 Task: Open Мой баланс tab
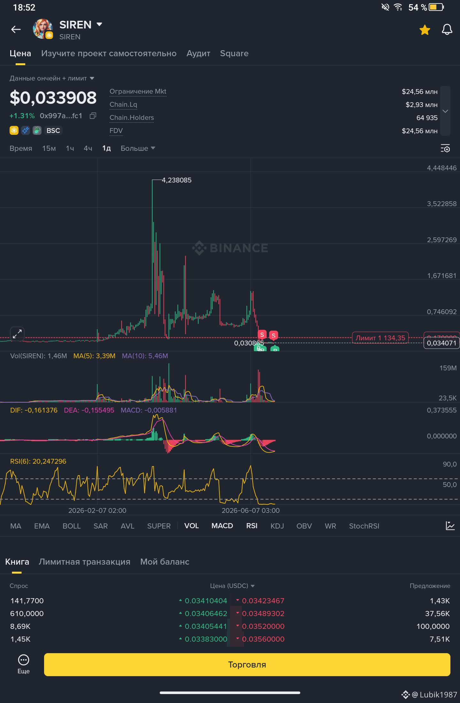coord(165,562)
